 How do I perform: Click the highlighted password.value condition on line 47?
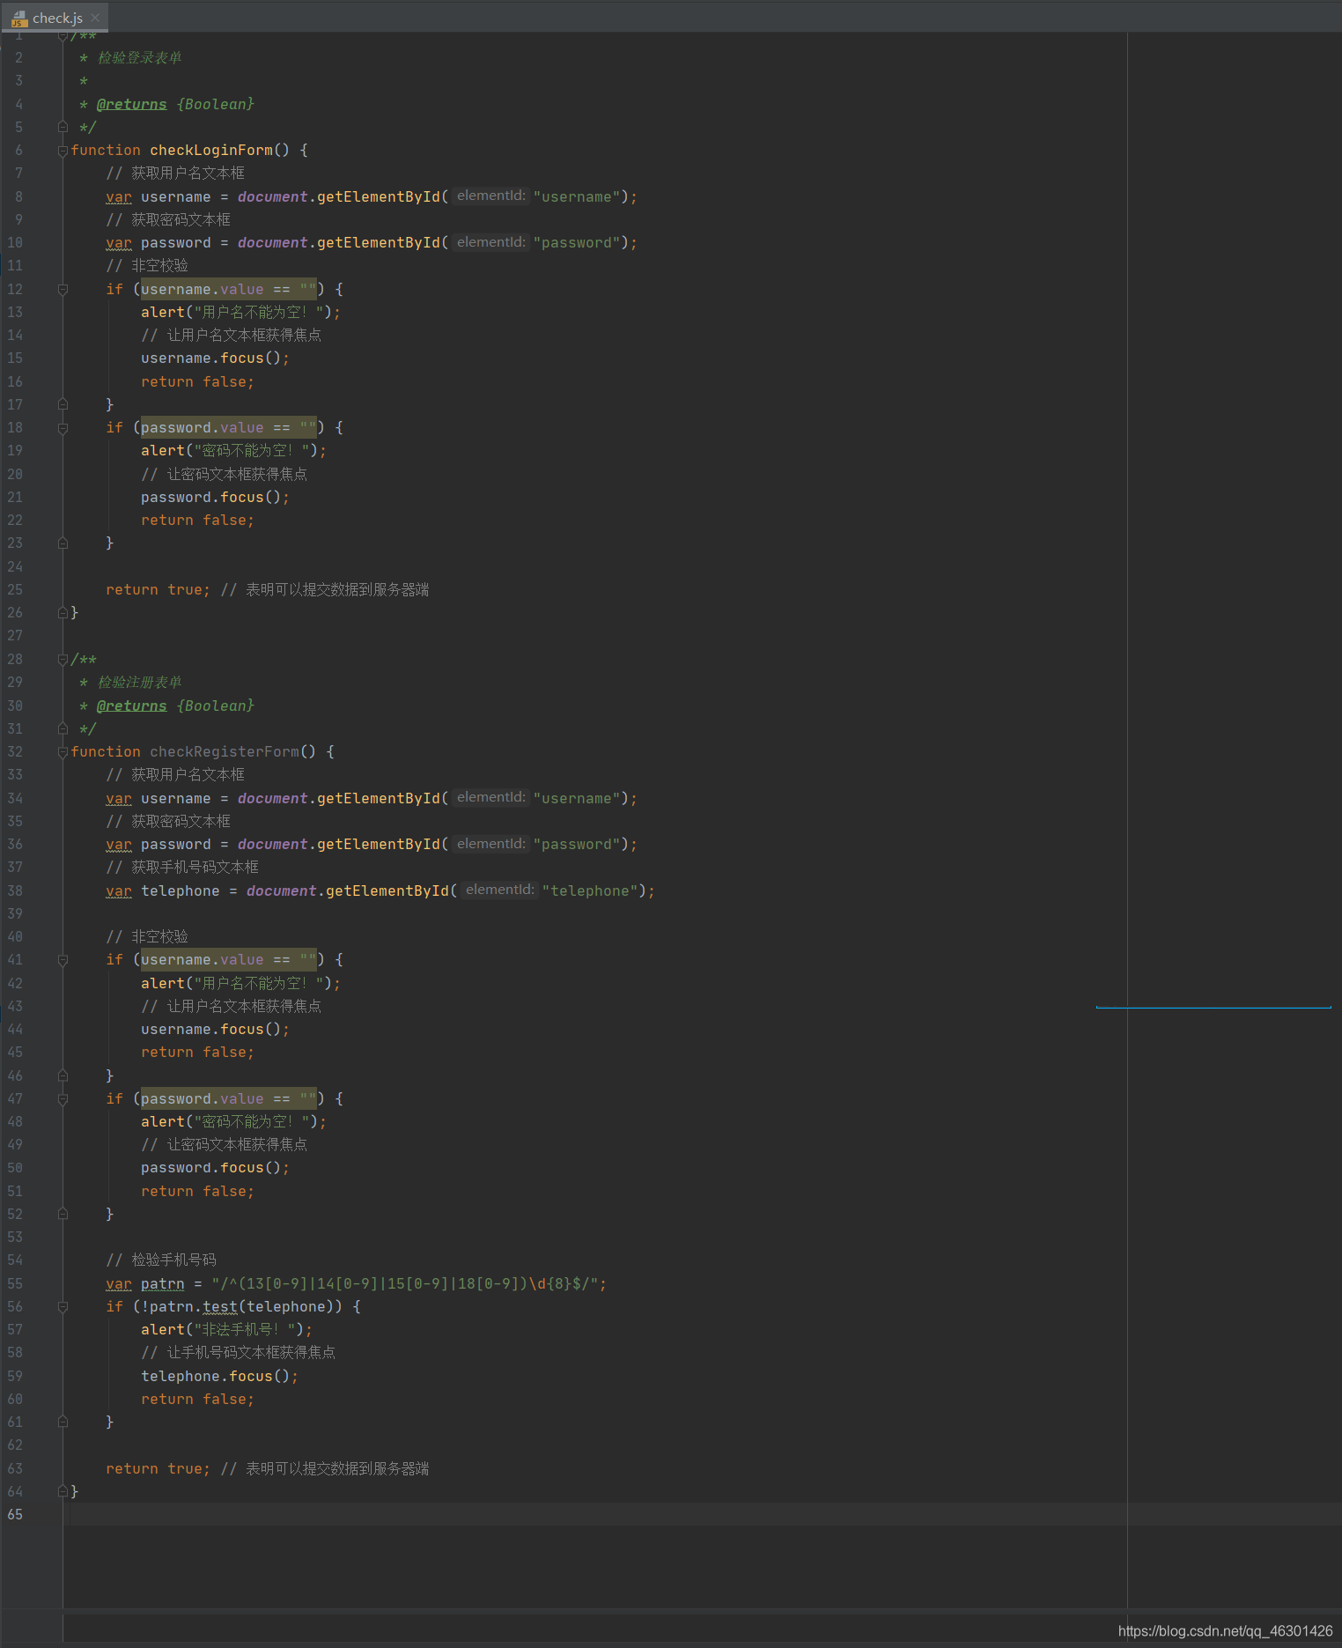click(229, 1099)
